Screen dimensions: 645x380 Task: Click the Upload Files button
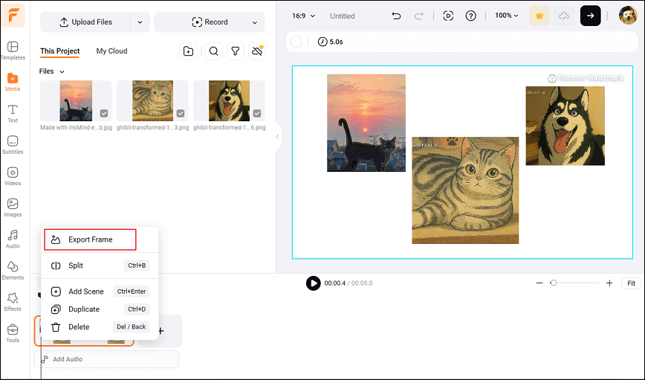85,22
